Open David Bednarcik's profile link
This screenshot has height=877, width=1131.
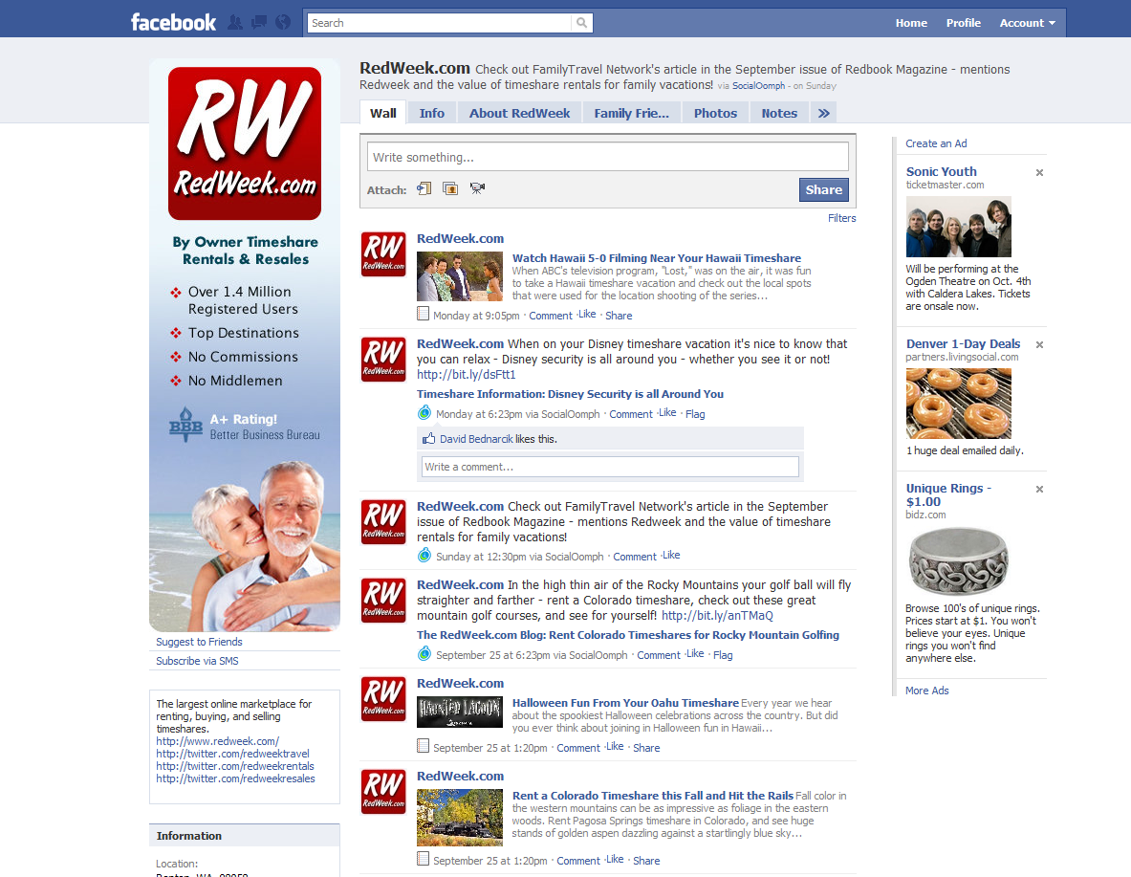pos(476,439)
